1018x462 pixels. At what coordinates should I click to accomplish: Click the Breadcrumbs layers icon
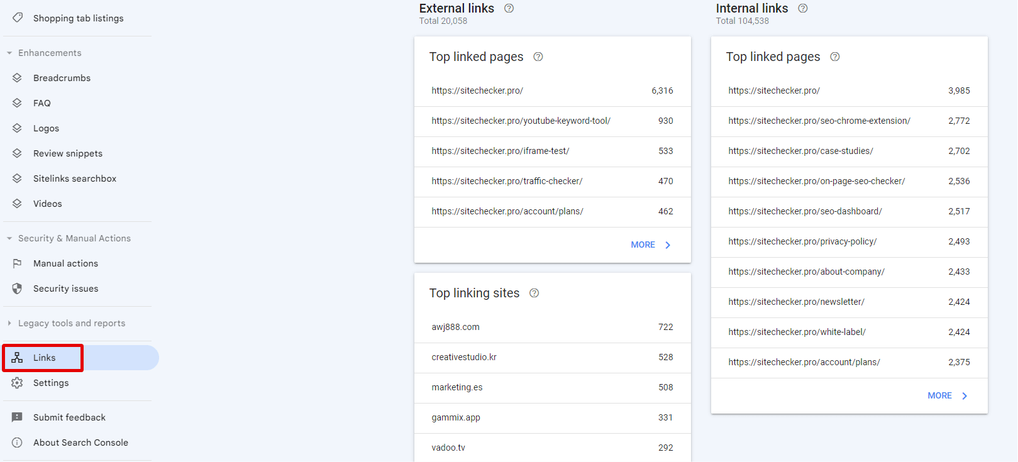[x=17, y=78]
